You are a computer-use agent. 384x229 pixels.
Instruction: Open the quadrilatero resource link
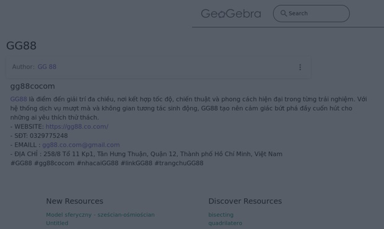click(x=225, y=223)
